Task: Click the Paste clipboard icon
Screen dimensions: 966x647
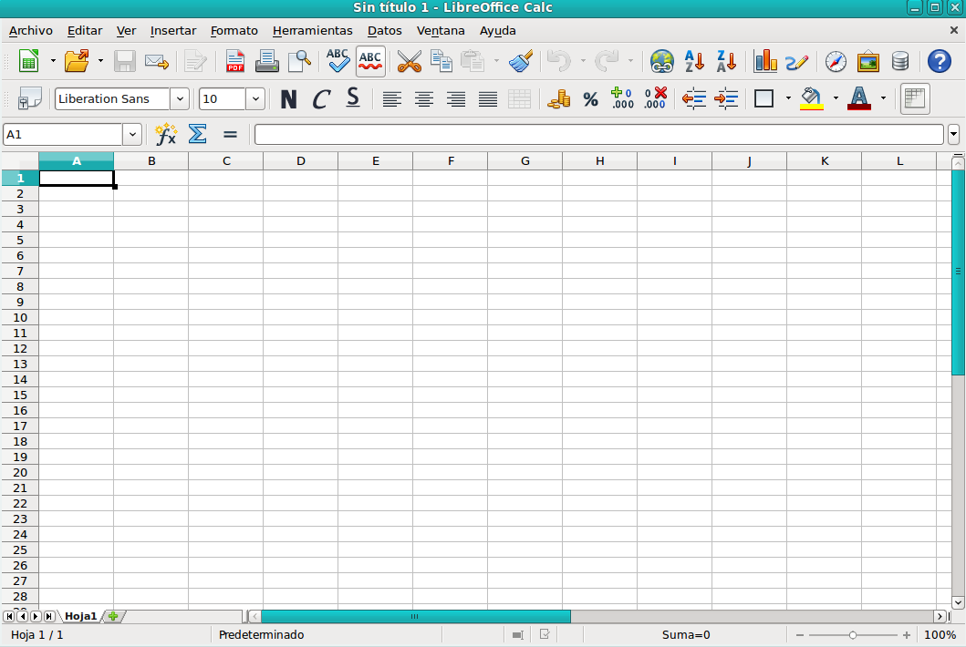Action: click(x=473, y=61)
